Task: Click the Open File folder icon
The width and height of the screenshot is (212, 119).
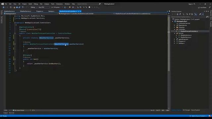Action: [x=15, y=7]
